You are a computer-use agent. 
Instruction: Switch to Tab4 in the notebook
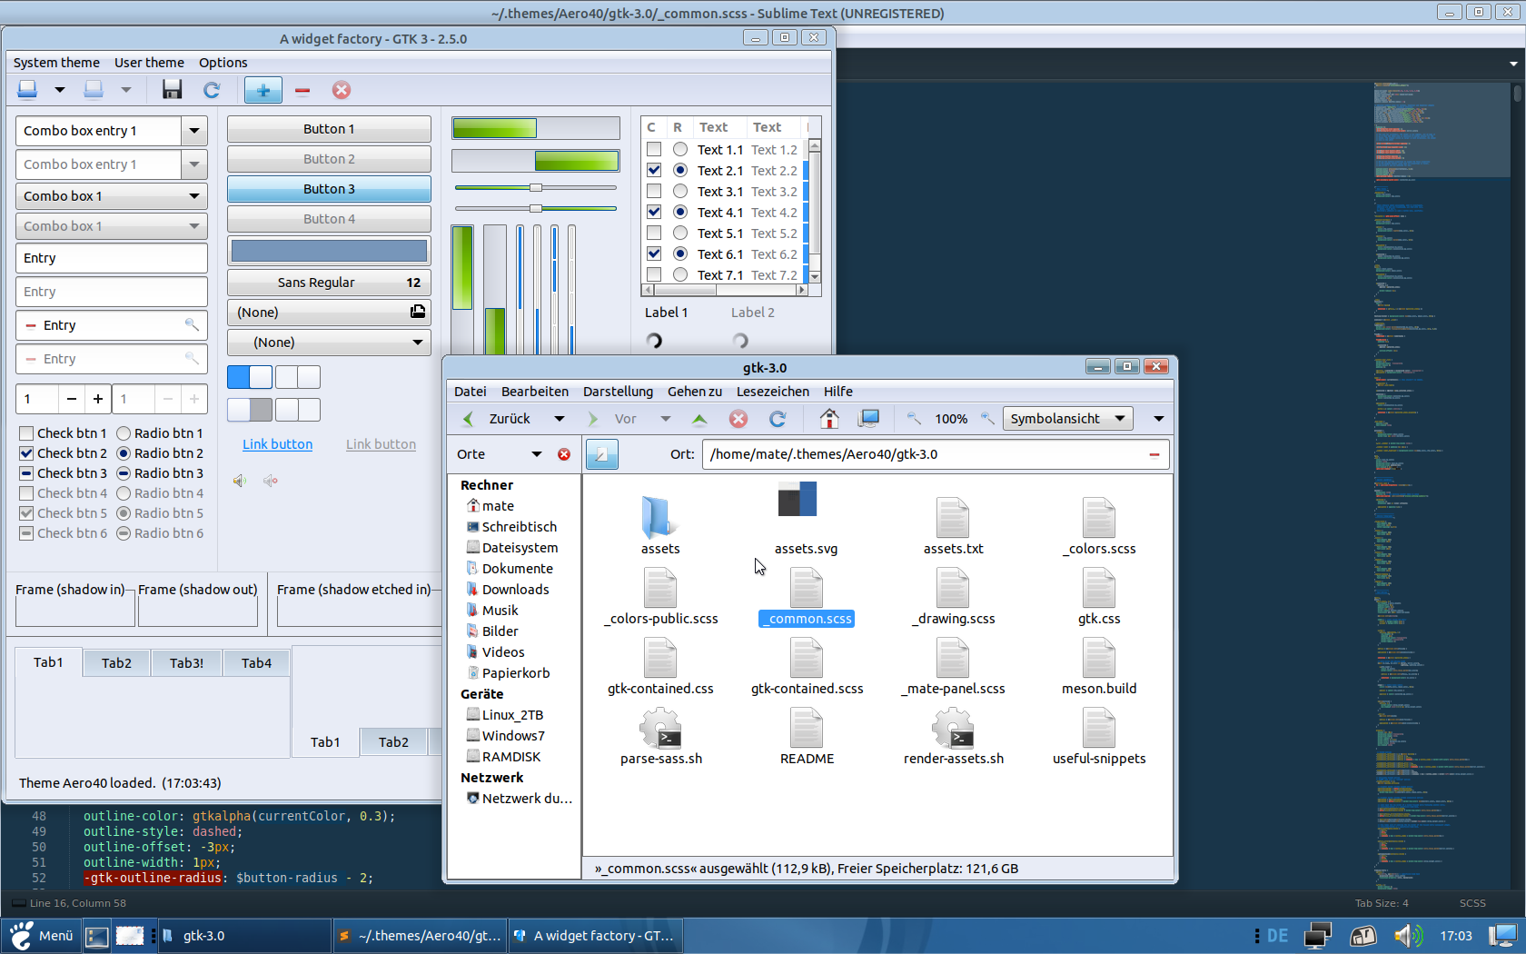[x=256, y=663]
